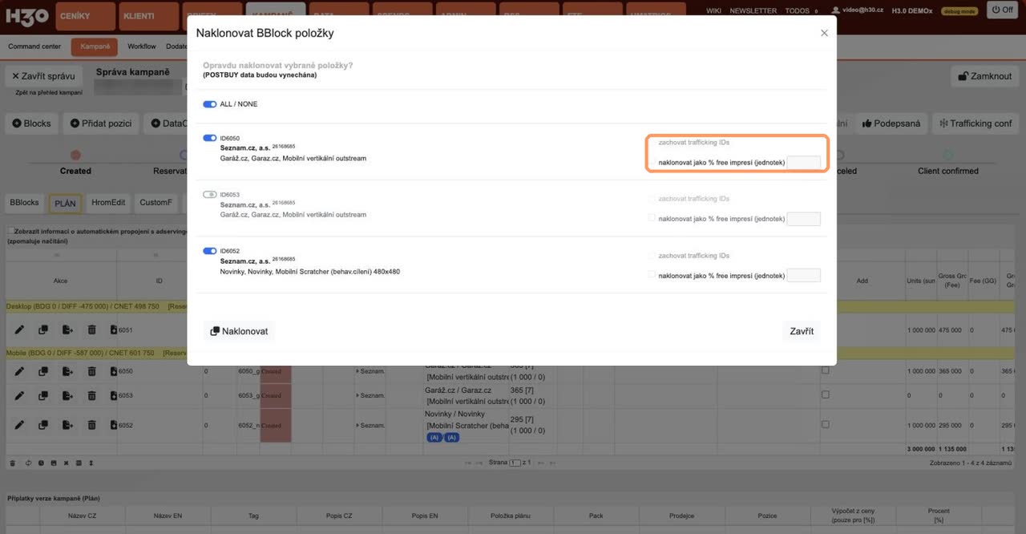Click the Trafficking conf button
Image resolution: width=1026 pixels, height=534 pixels.
(x=976, y=123)
